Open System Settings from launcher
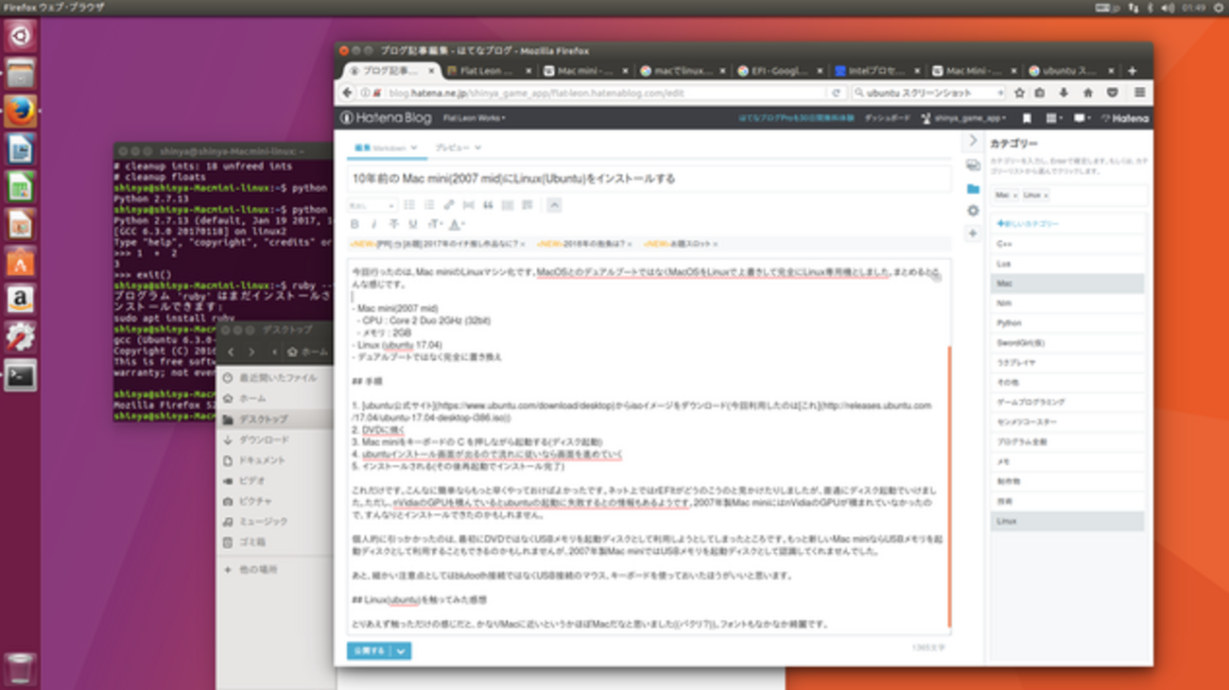1229x690 pixels. coord(20,337)
